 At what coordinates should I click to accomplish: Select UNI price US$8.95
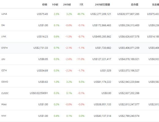(x=43, y=59)
